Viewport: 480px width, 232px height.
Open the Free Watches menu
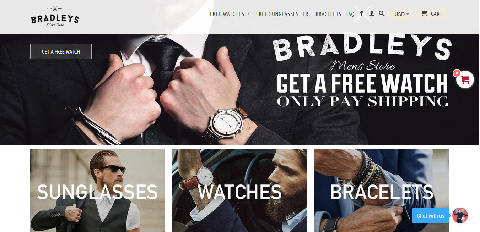click(x=227, y=14)
